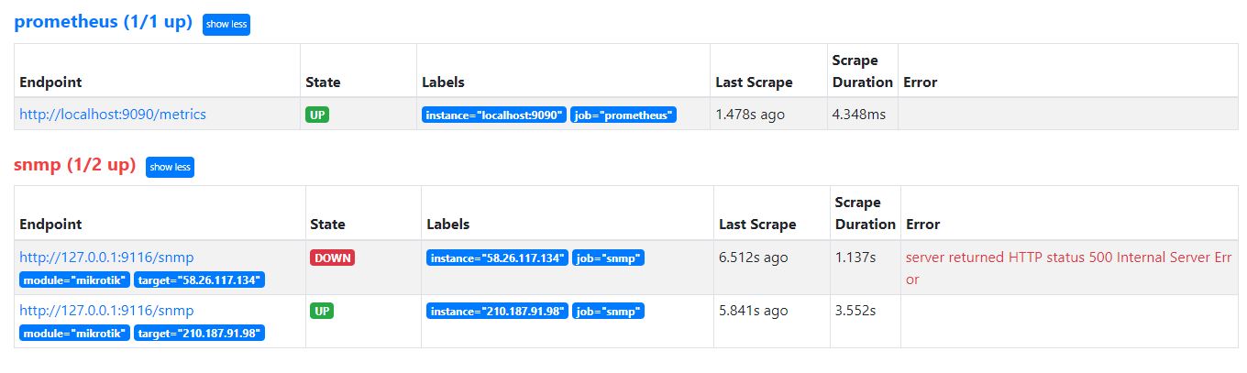Click the HTTP status 500 error message
Screen dimensions: 1247x373
click(1068, 268)
